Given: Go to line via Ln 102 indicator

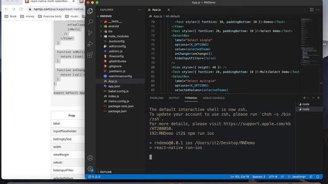Looking at the screenshot, I should click(240, 177).
